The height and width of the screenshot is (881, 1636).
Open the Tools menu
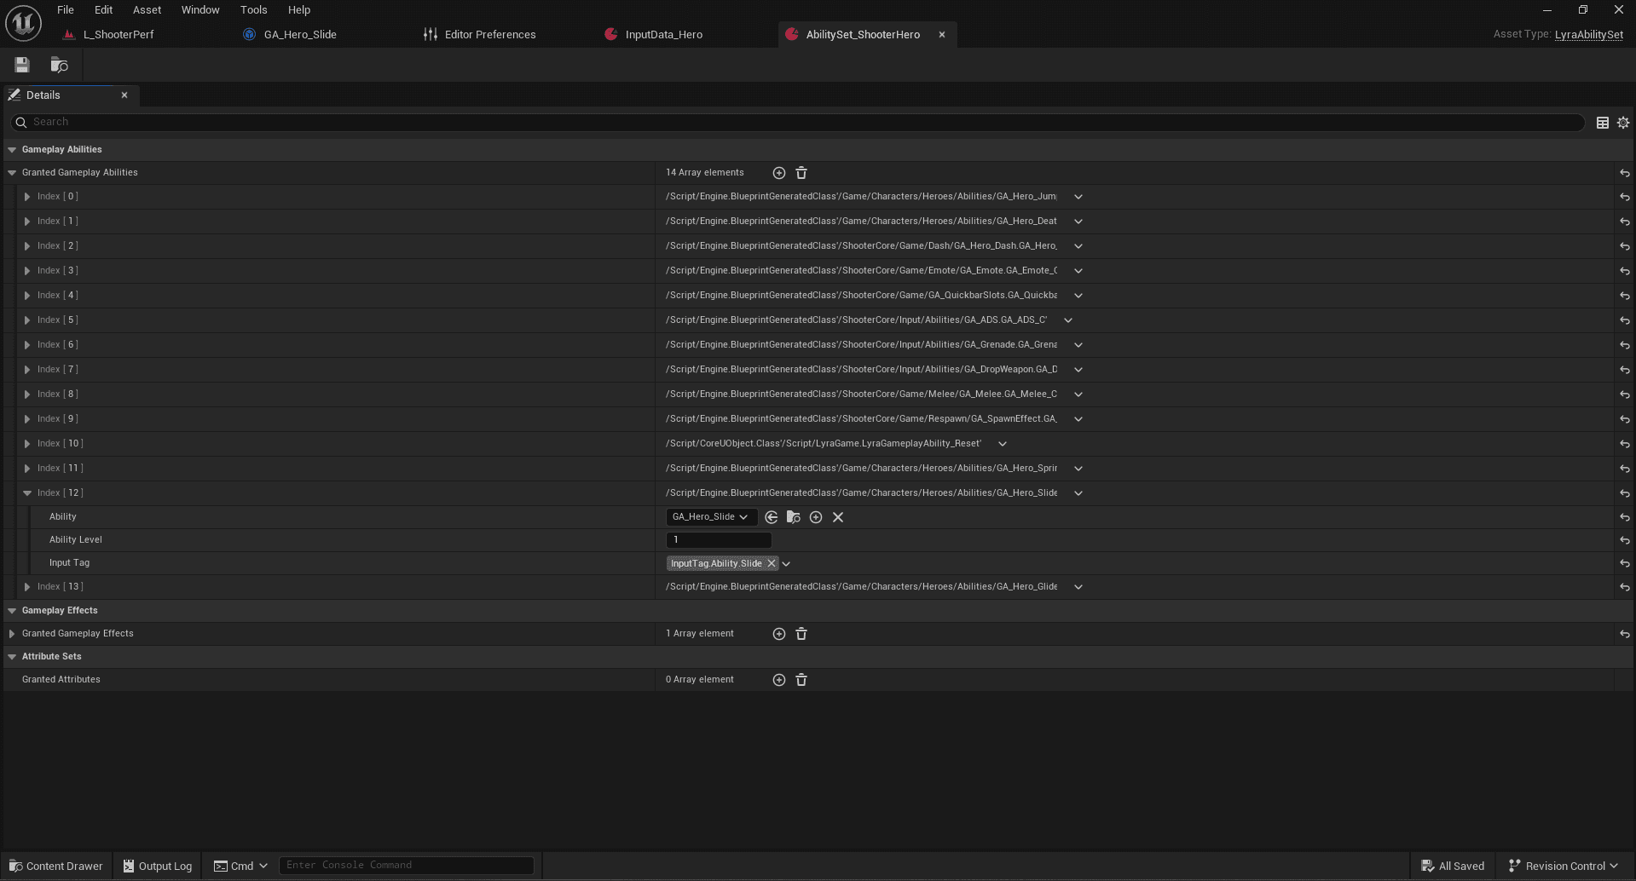click(x=253, y=10)
